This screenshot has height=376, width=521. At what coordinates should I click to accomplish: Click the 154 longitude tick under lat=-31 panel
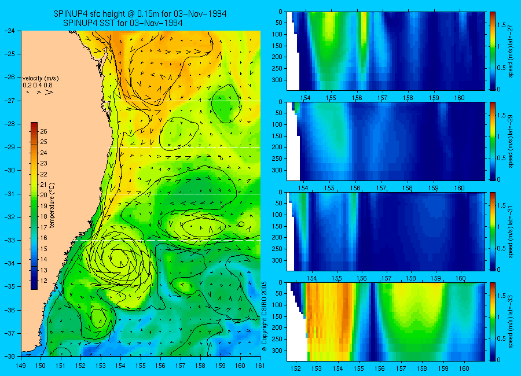[311, 278]
